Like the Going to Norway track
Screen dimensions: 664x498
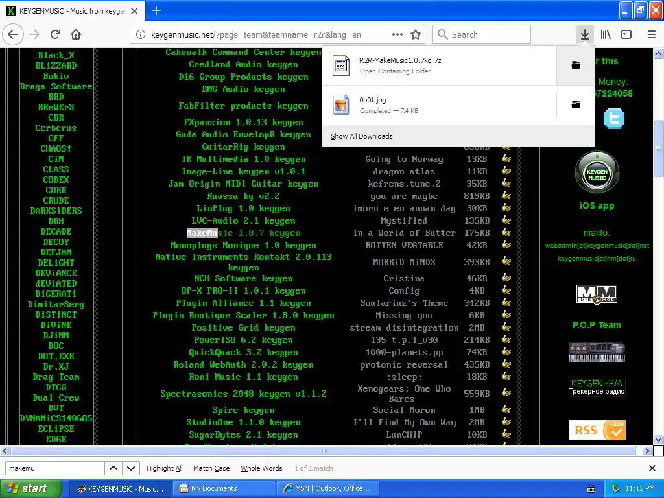coord(506,158)
